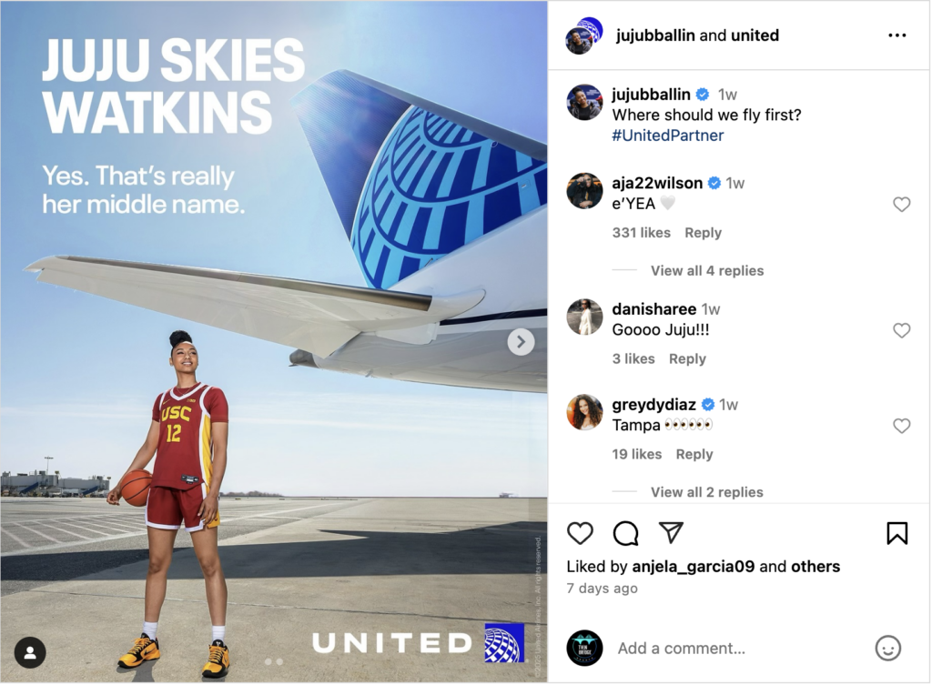Advance to next carousel image arrow
Screen dimensions: 932x685
pos(521,342)
